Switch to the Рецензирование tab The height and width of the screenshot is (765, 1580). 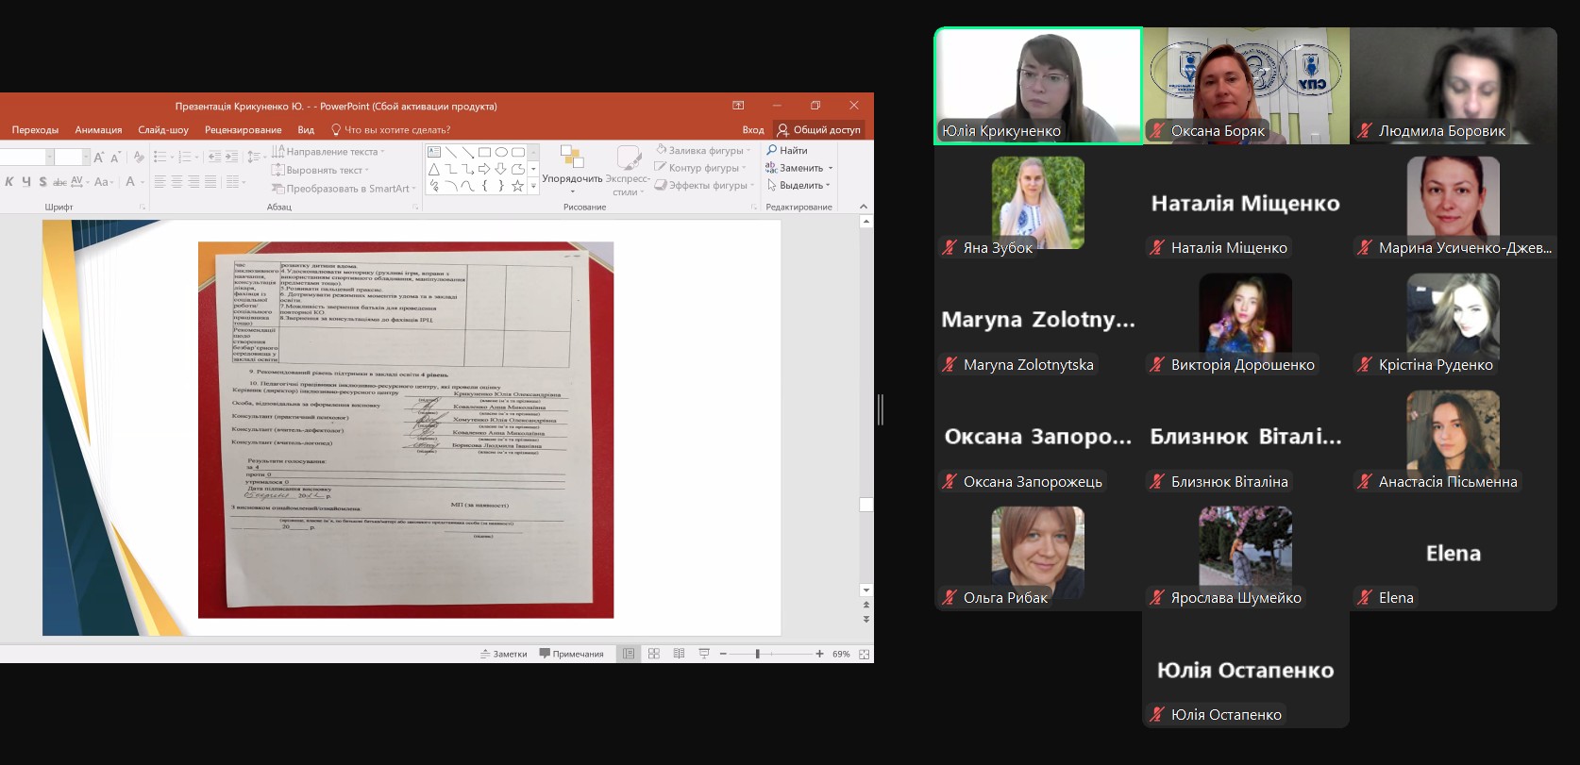coord(243,130)
